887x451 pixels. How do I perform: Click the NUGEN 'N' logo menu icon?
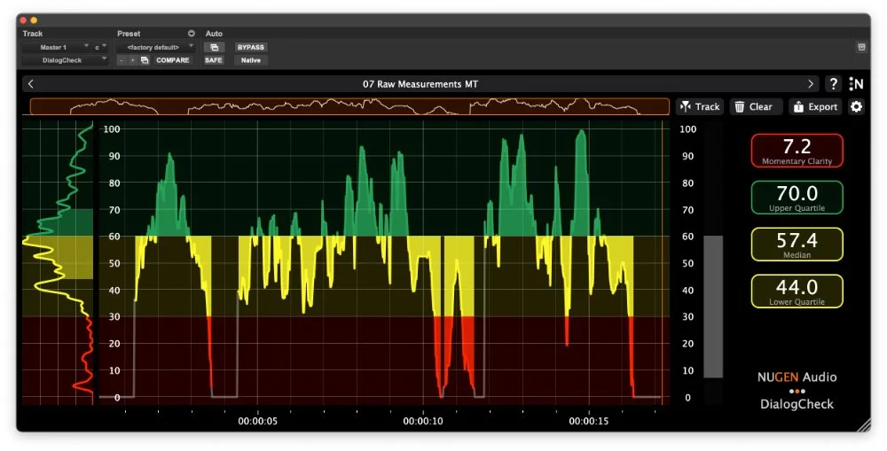click(x=856, y=84)
